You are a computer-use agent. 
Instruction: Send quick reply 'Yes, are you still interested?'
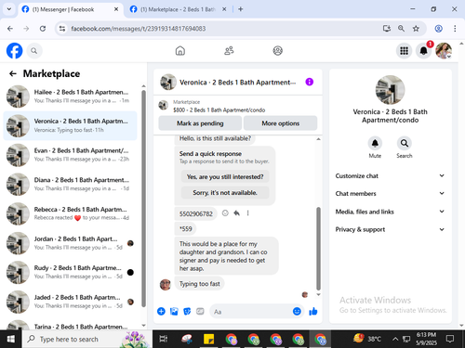click(225, 176)
